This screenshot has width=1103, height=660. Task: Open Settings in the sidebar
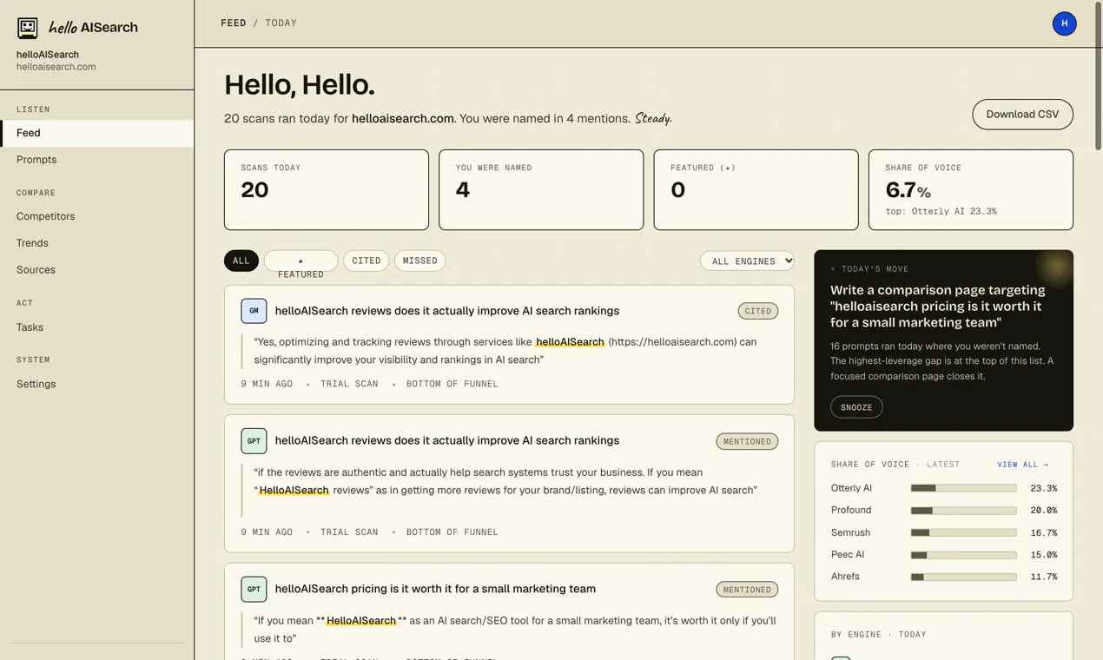tap(96, 384)
